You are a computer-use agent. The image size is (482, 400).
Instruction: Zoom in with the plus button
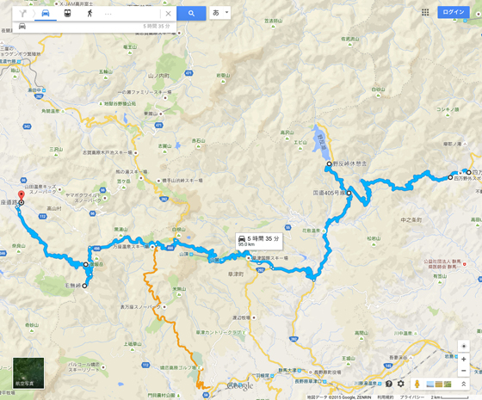click(464, 360)
